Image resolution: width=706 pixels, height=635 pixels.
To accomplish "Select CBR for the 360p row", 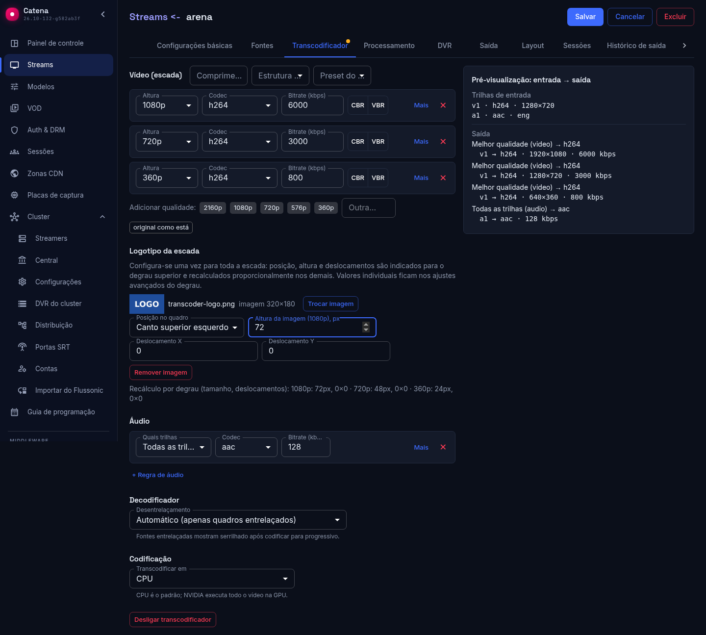I will (358, 178).
